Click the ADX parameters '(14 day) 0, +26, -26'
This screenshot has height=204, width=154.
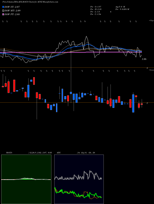pyautogui.click(x=86, y=153)
